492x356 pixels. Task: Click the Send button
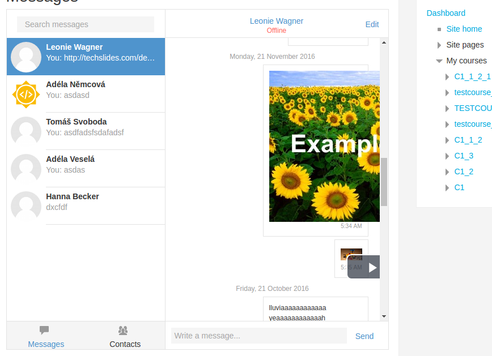tap(364, 336)
